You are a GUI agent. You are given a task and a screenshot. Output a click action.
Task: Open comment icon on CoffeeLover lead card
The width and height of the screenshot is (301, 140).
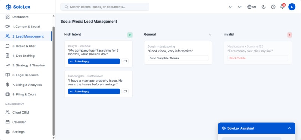click(x=125, y=91)
